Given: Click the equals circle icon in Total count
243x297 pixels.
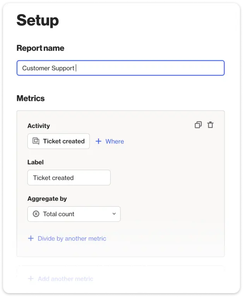Looking at the screenshot, I should point(36,214).
